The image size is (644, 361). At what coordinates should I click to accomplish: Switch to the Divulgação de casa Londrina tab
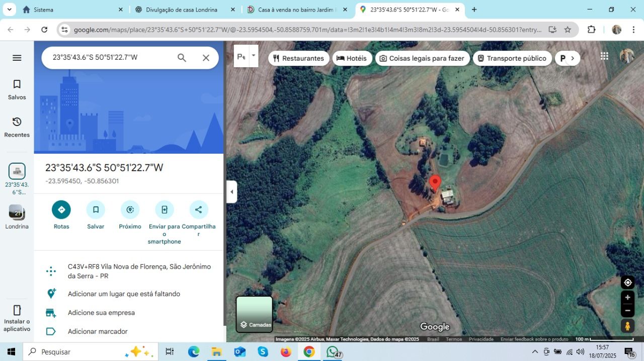tap(181, 9)
